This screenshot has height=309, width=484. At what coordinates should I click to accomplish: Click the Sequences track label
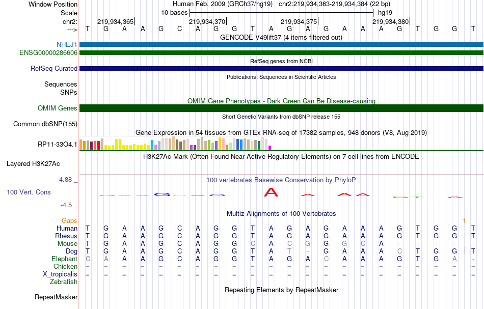click(x=61, y=84)
